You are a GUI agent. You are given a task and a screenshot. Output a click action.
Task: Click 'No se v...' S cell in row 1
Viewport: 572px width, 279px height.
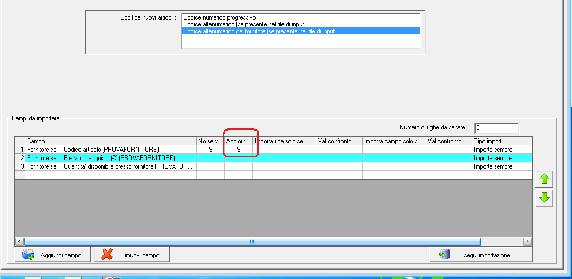click(210, 150)
